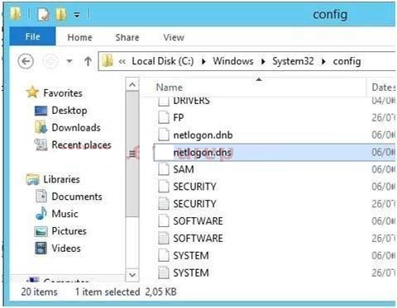
Task: Select the SAM file
Action: tap(184, 169)
